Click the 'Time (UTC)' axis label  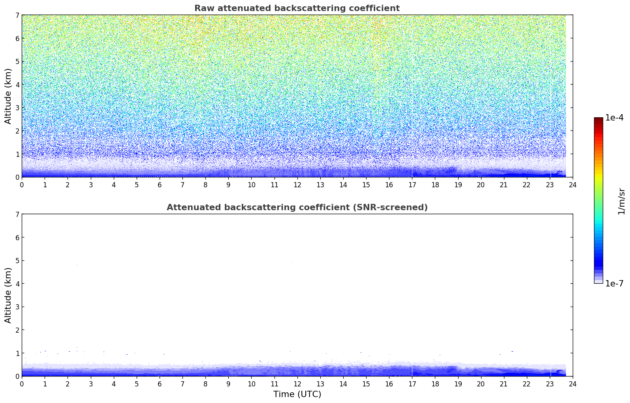tap(297, 394)
